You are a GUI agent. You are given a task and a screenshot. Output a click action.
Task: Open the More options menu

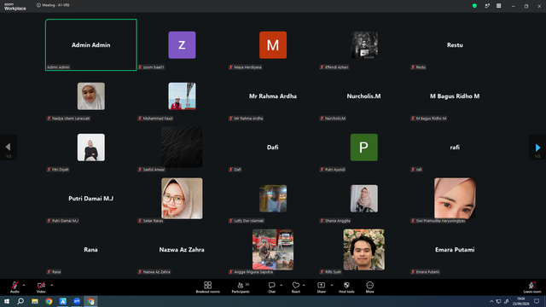coord(369,287)
